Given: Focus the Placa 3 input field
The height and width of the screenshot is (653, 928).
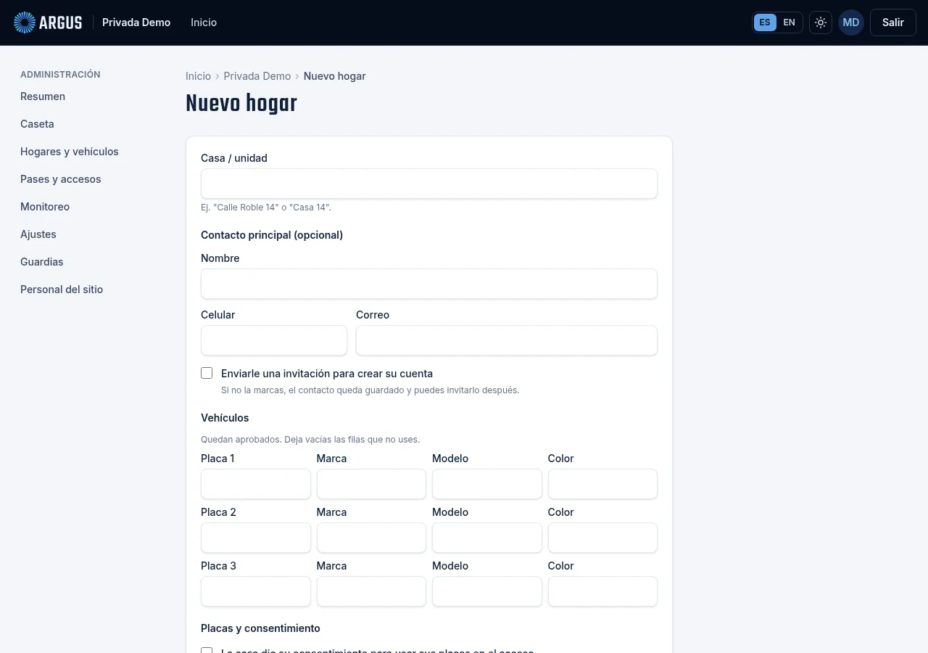Looking at the screenshot, I should point(256,591).
